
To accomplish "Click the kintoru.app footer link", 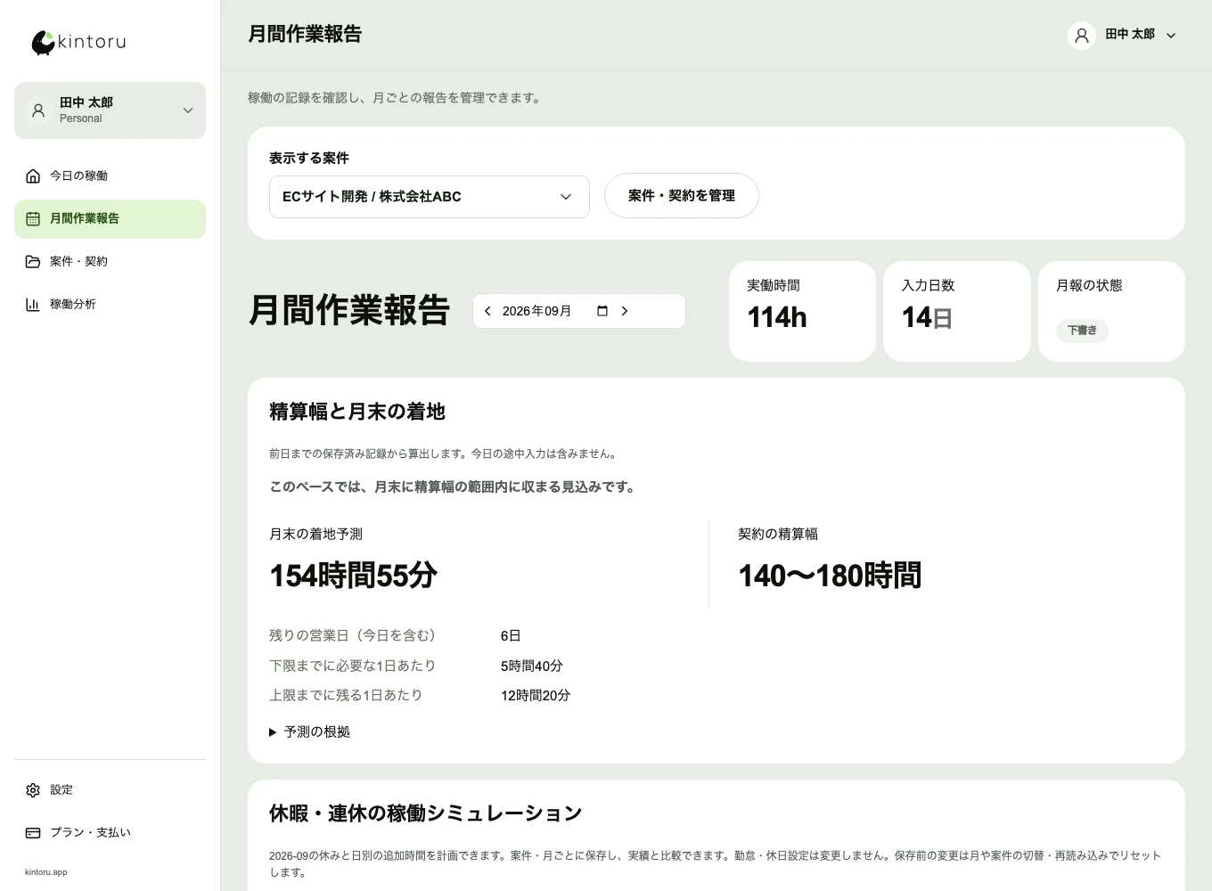I will (x=46, y=872).
